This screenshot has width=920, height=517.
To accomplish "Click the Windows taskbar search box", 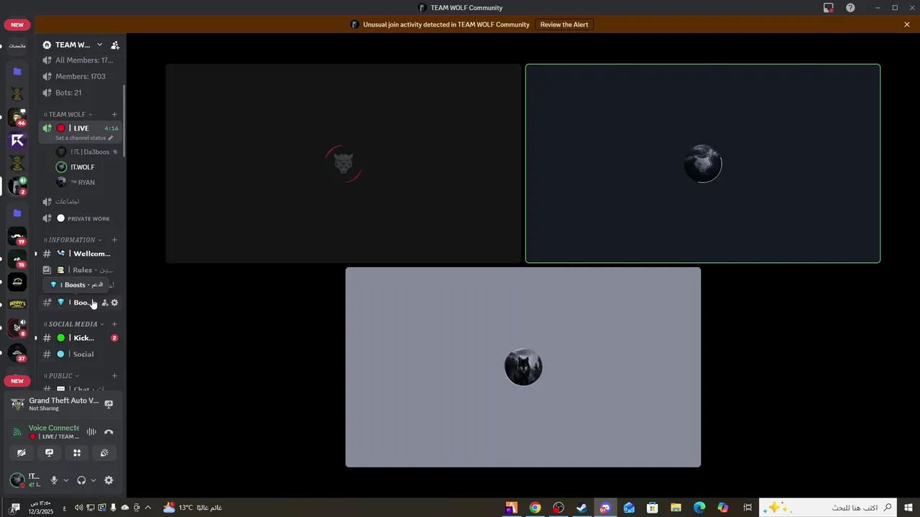I will click(828, 508).
